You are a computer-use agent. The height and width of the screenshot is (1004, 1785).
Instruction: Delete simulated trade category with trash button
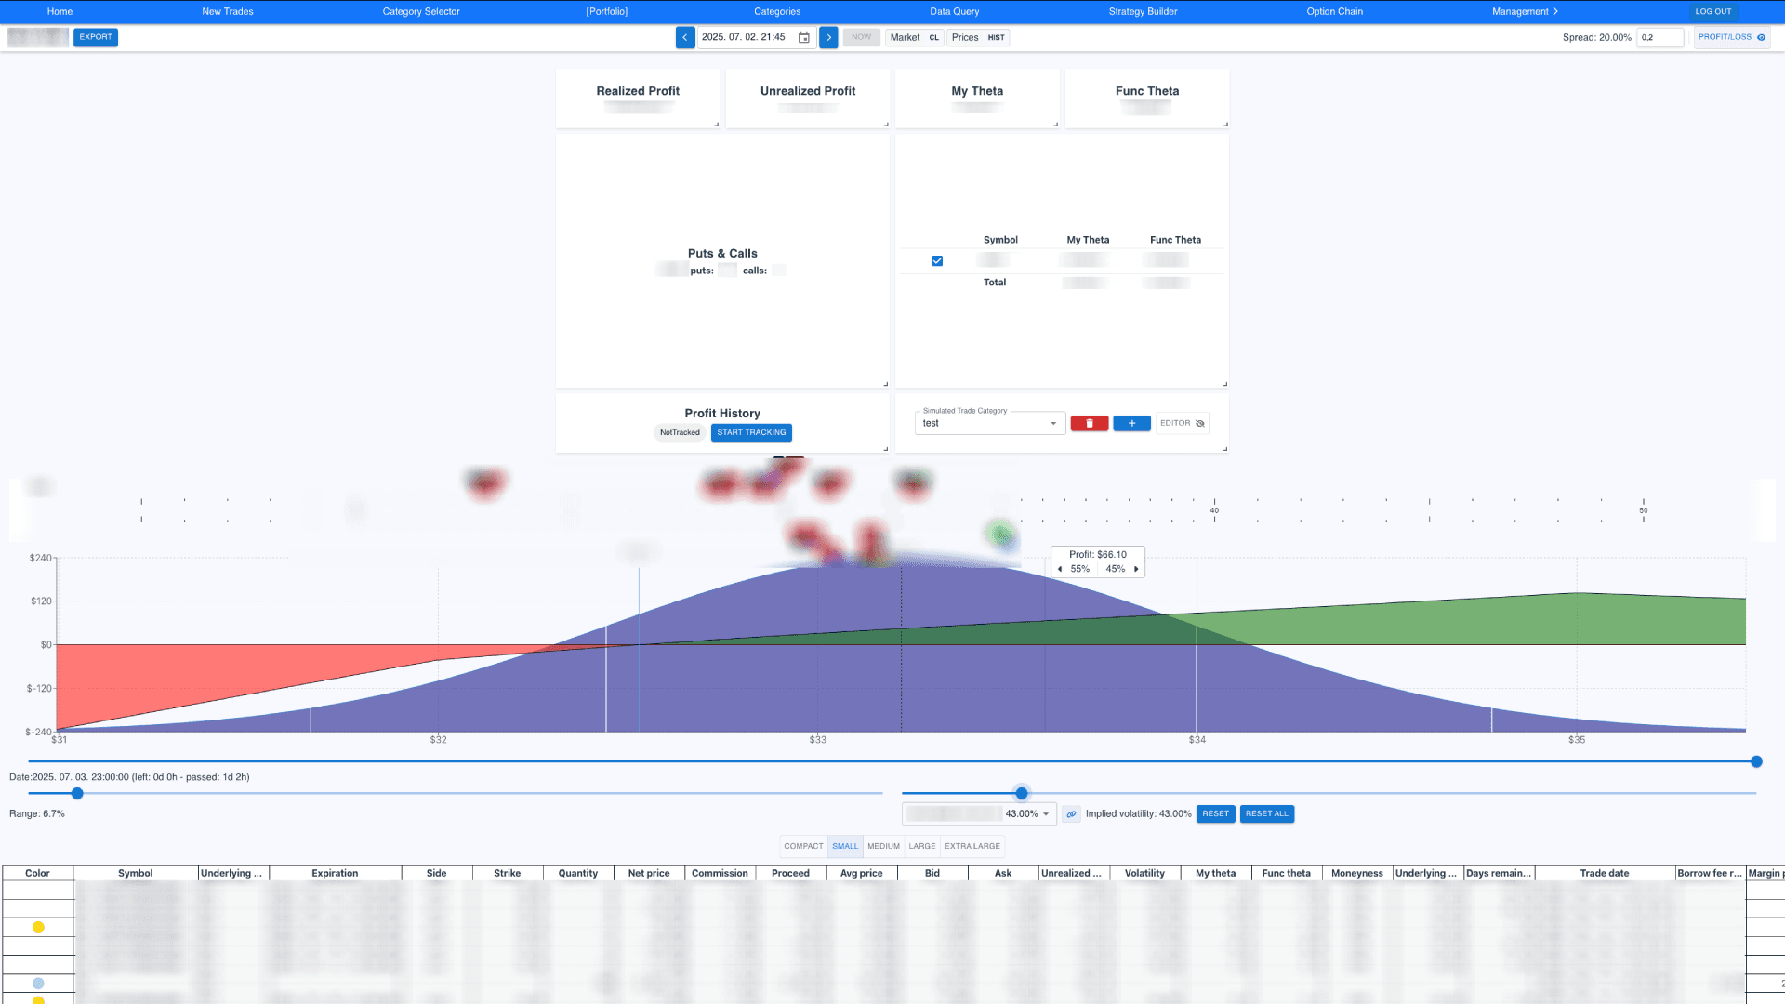[1090, 423]
